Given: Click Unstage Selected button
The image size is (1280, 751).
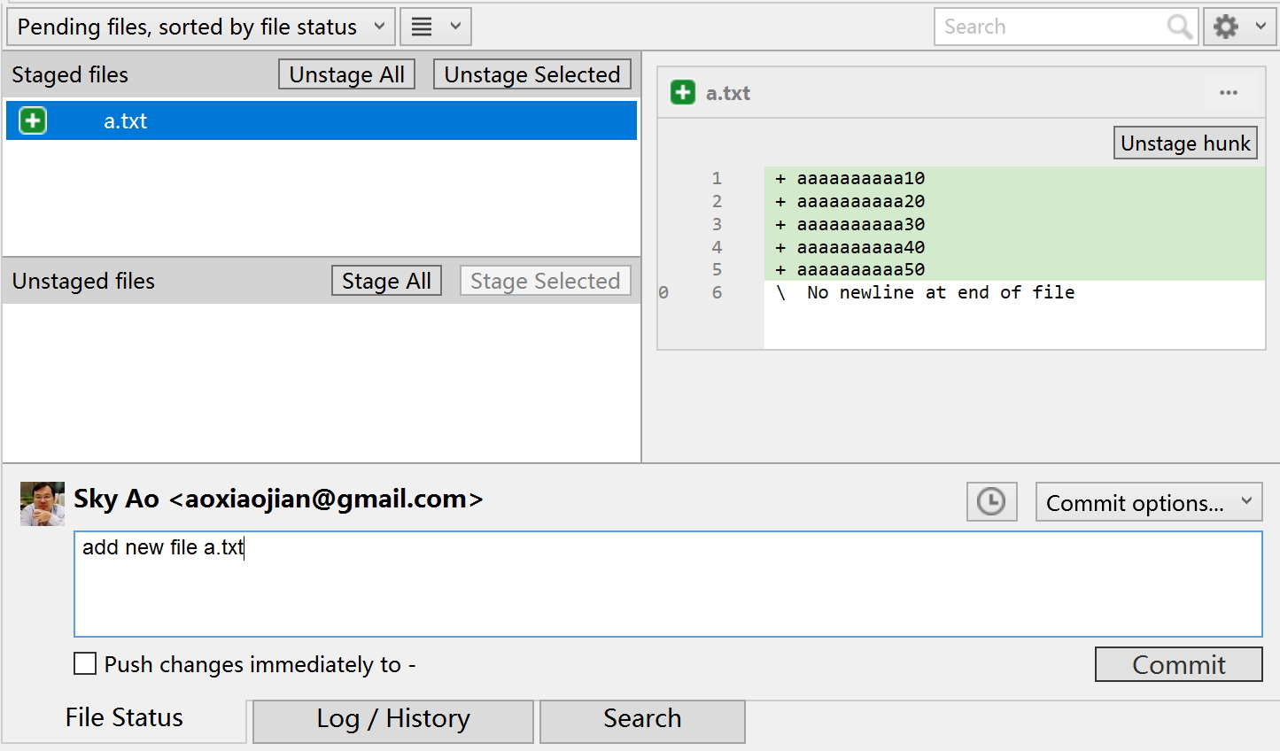Looking at the screenshot, I should [x=531, y=74].
